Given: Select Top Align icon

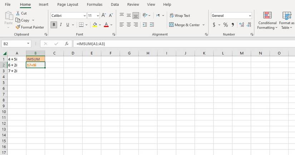Looking at the screenshot, I should [x=122, y=15].
